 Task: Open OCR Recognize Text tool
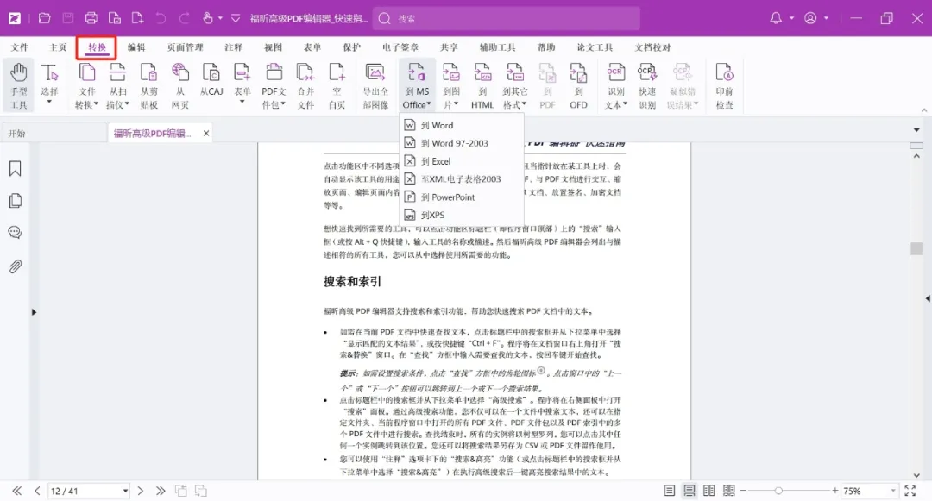point(616,86)
